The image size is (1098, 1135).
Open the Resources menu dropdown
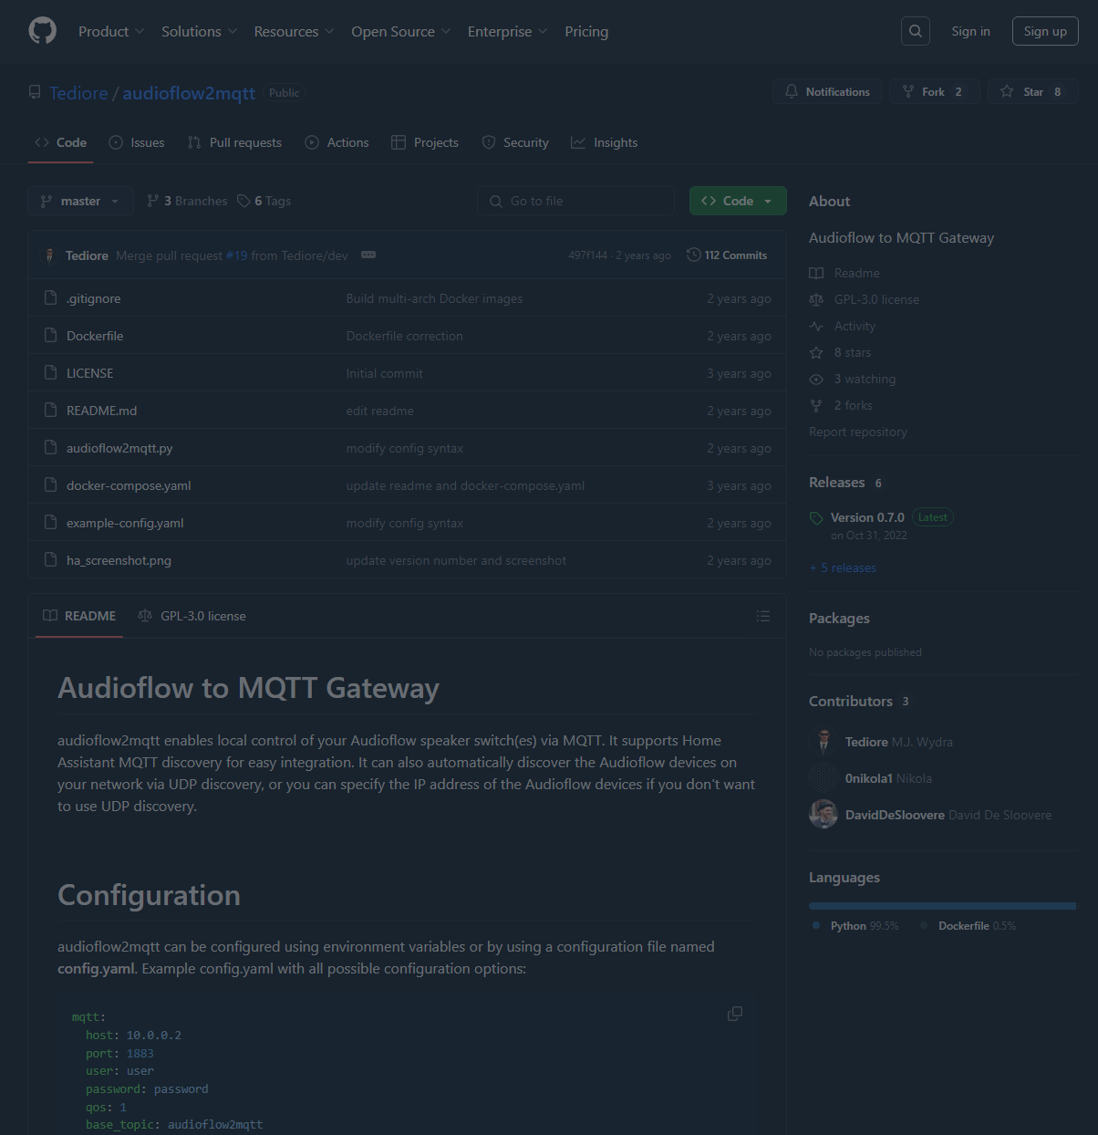294,31
